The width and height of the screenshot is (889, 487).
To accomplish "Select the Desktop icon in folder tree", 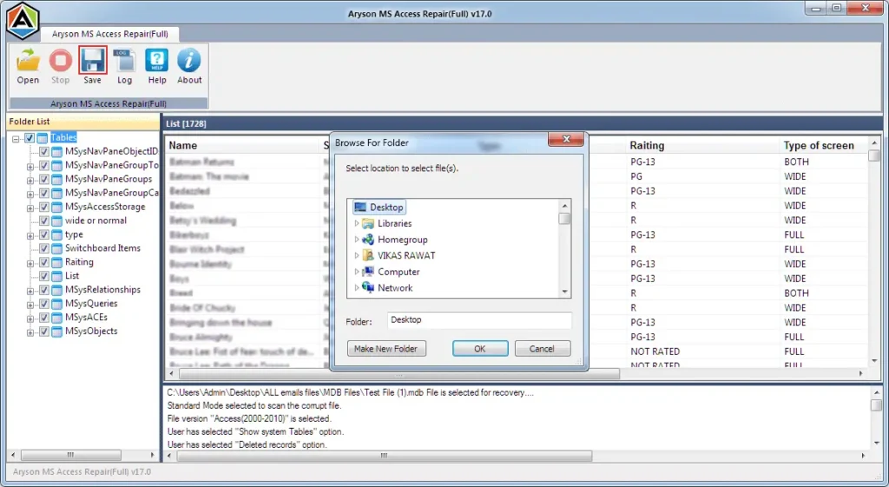I will [x=360, y=207].
